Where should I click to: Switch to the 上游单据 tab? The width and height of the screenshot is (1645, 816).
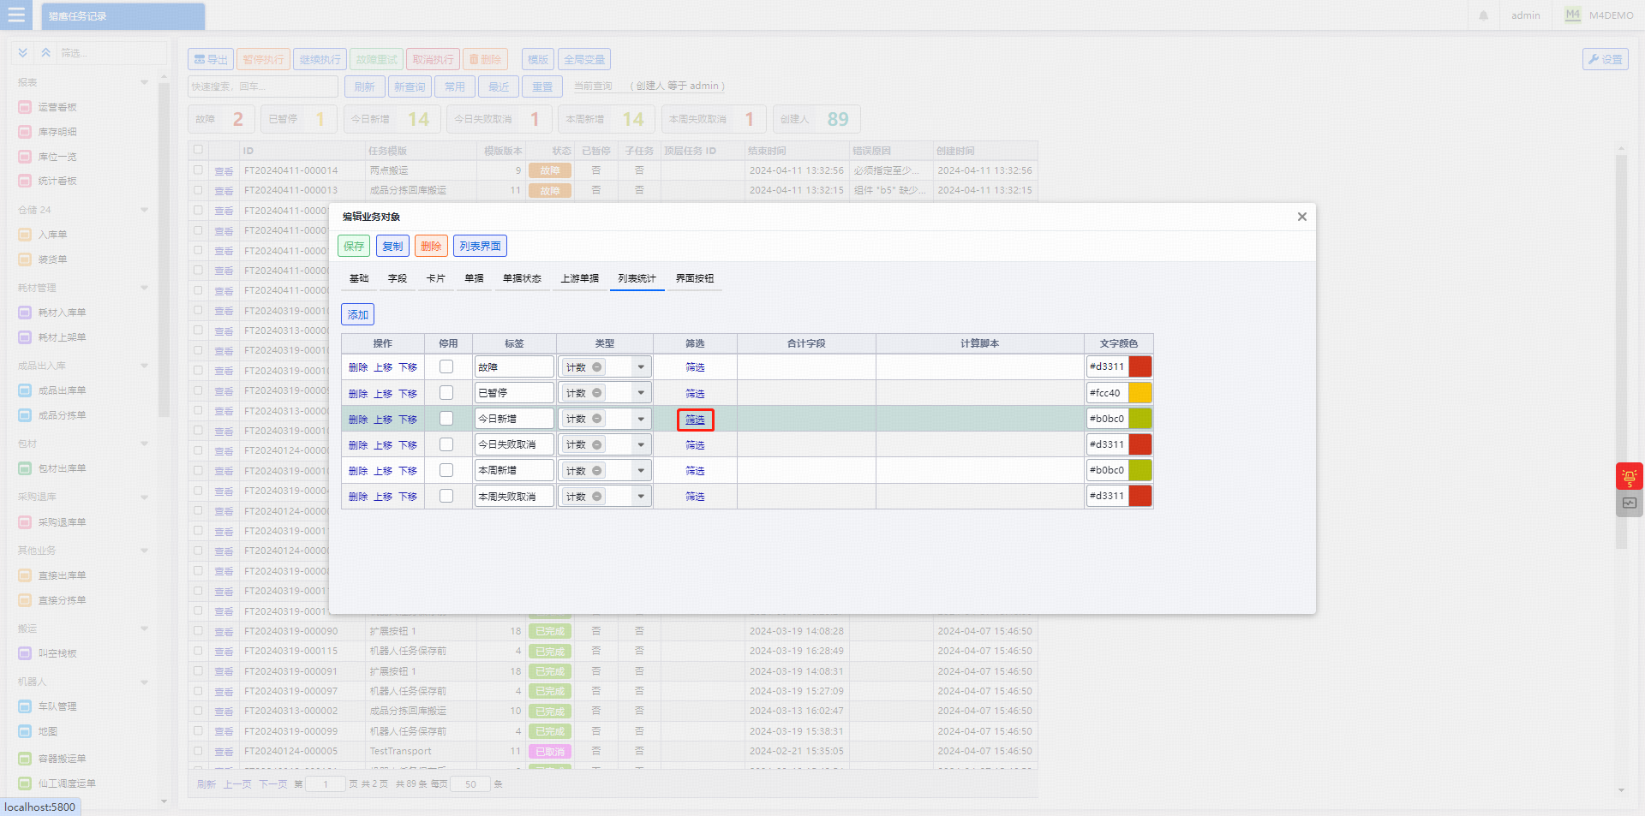pyautogui.click(x=579, y=278)
